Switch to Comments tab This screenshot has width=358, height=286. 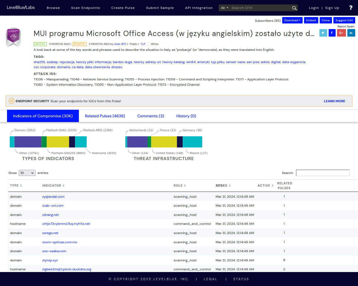click(x=151, y=116)
